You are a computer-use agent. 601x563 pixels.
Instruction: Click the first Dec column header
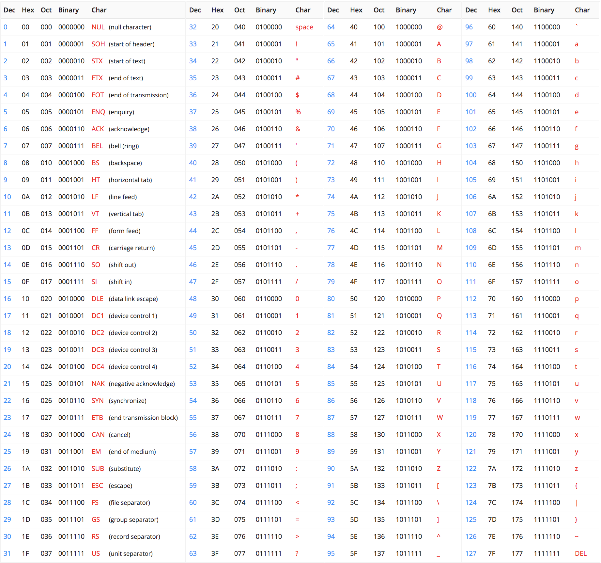pyautogui.click(x=9, y=10)
